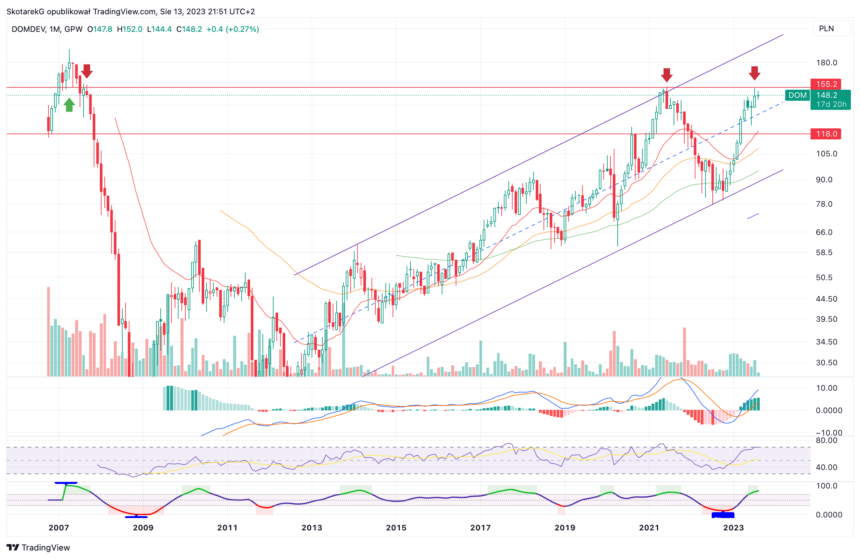
Task: Click the 180.0 price axis label
Action: pyautogui.click(x=826, y=63)
